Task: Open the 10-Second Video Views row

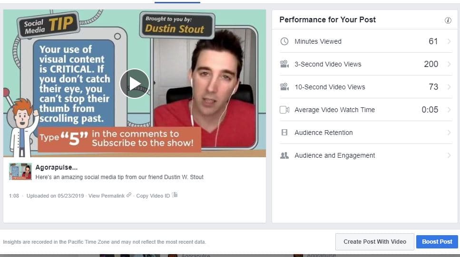Action: [x=366, y=87]
